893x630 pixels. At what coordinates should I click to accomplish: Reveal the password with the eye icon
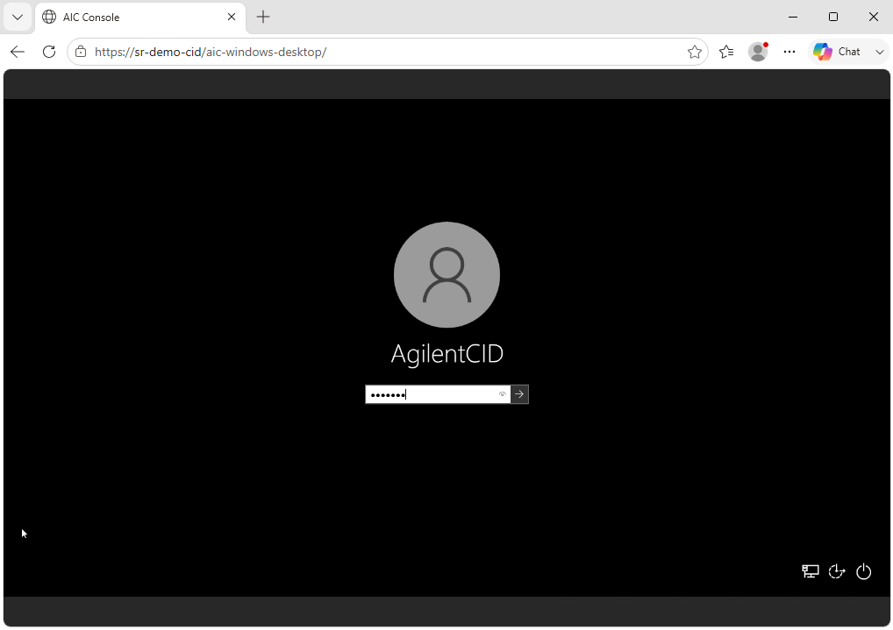click(x=503, y=394)
